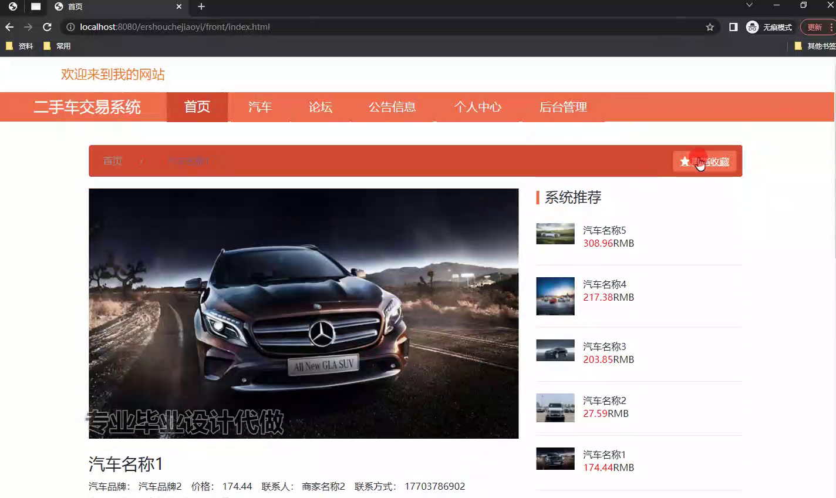Image resolution: width=836 pixels, height=498 pixels.
Task: Open the 常用 bookmark folder
Action: 57,46
